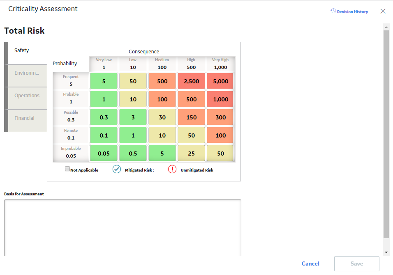The image size is (393, 275).
Task: Click the scrollbar down arrow
Action: [386, 252]
